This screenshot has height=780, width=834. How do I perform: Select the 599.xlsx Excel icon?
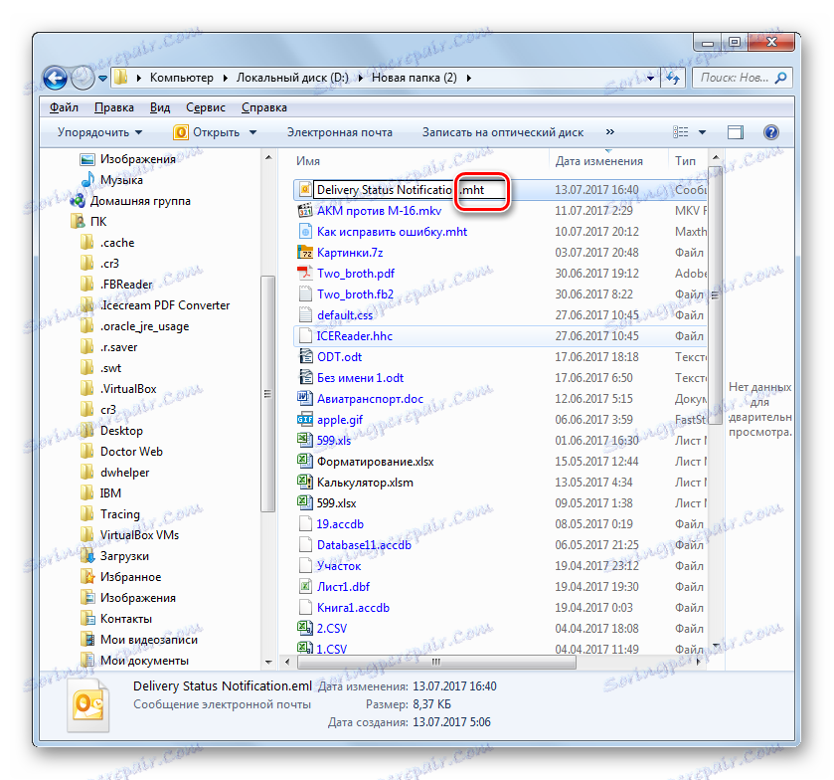305,502
